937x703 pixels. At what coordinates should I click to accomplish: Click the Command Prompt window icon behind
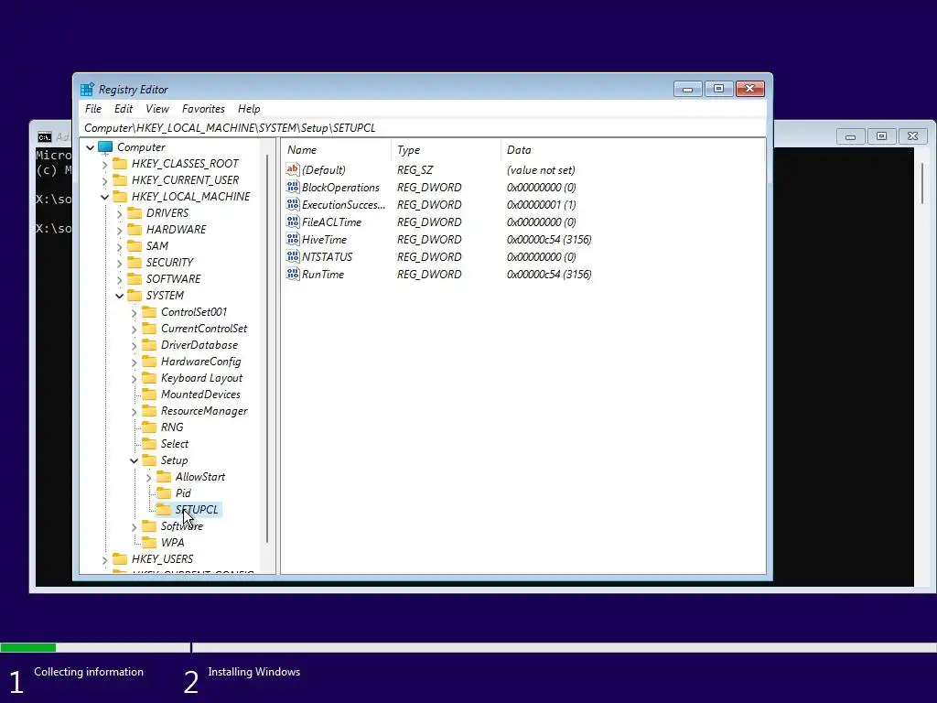[x=44, y=137]
